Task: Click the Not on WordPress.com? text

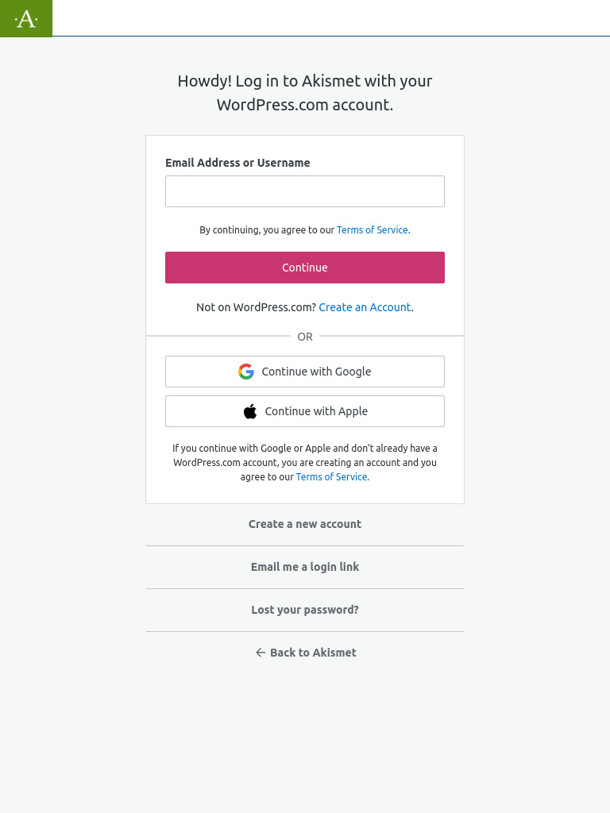Action: [x=257, y=307]
